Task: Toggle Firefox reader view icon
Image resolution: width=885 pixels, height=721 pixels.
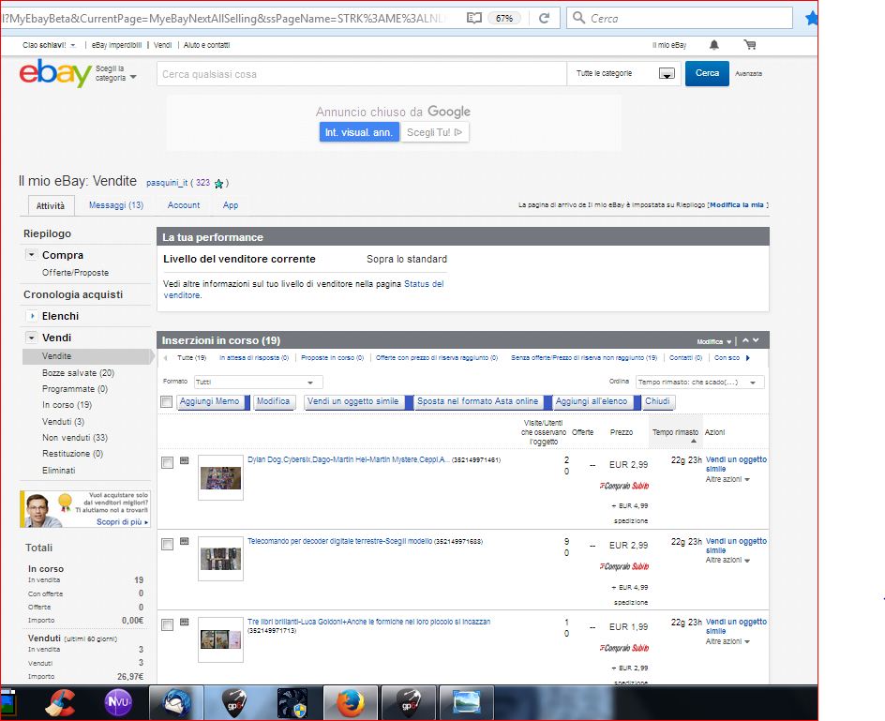Action: click(474, 18)
